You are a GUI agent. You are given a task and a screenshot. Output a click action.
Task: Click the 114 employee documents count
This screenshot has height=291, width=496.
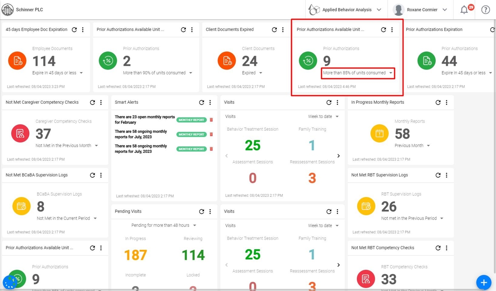coord(44,61)
